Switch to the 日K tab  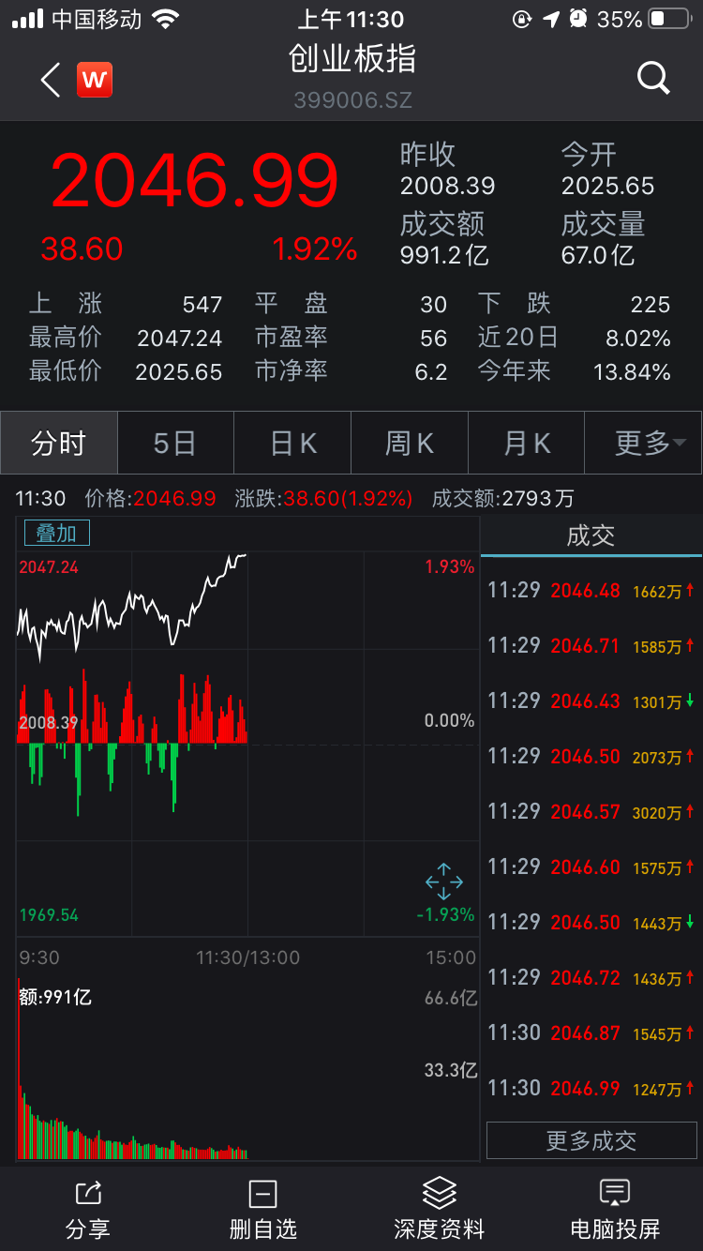(292, 443)
